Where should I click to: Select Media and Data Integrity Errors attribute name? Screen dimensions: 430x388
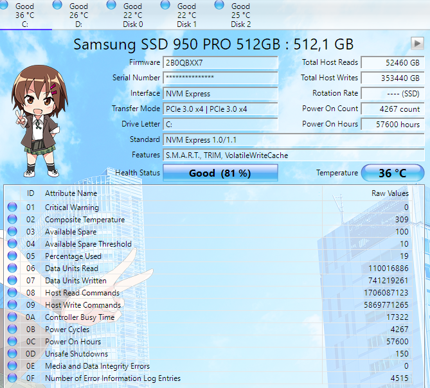tap(97, 366)
